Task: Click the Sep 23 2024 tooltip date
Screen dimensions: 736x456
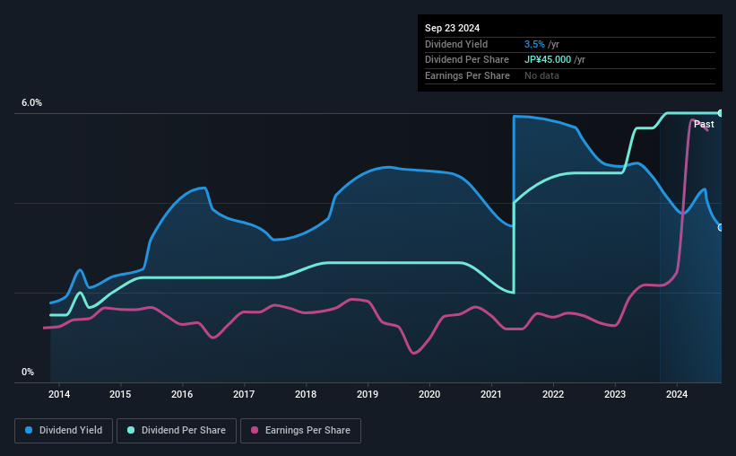Action: click(x=453, y=28)
